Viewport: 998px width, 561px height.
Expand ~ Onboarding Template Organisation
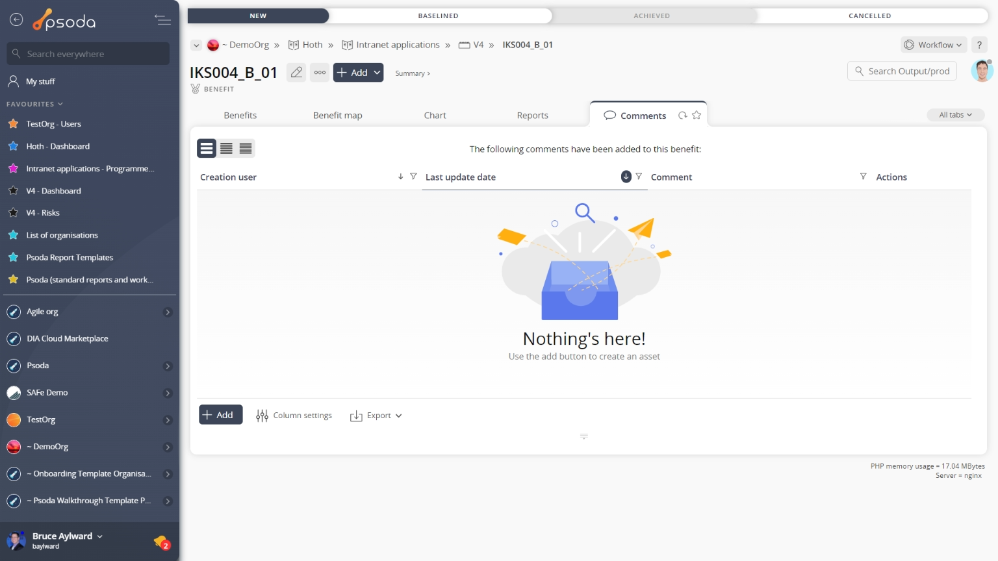tap(168, 474)
